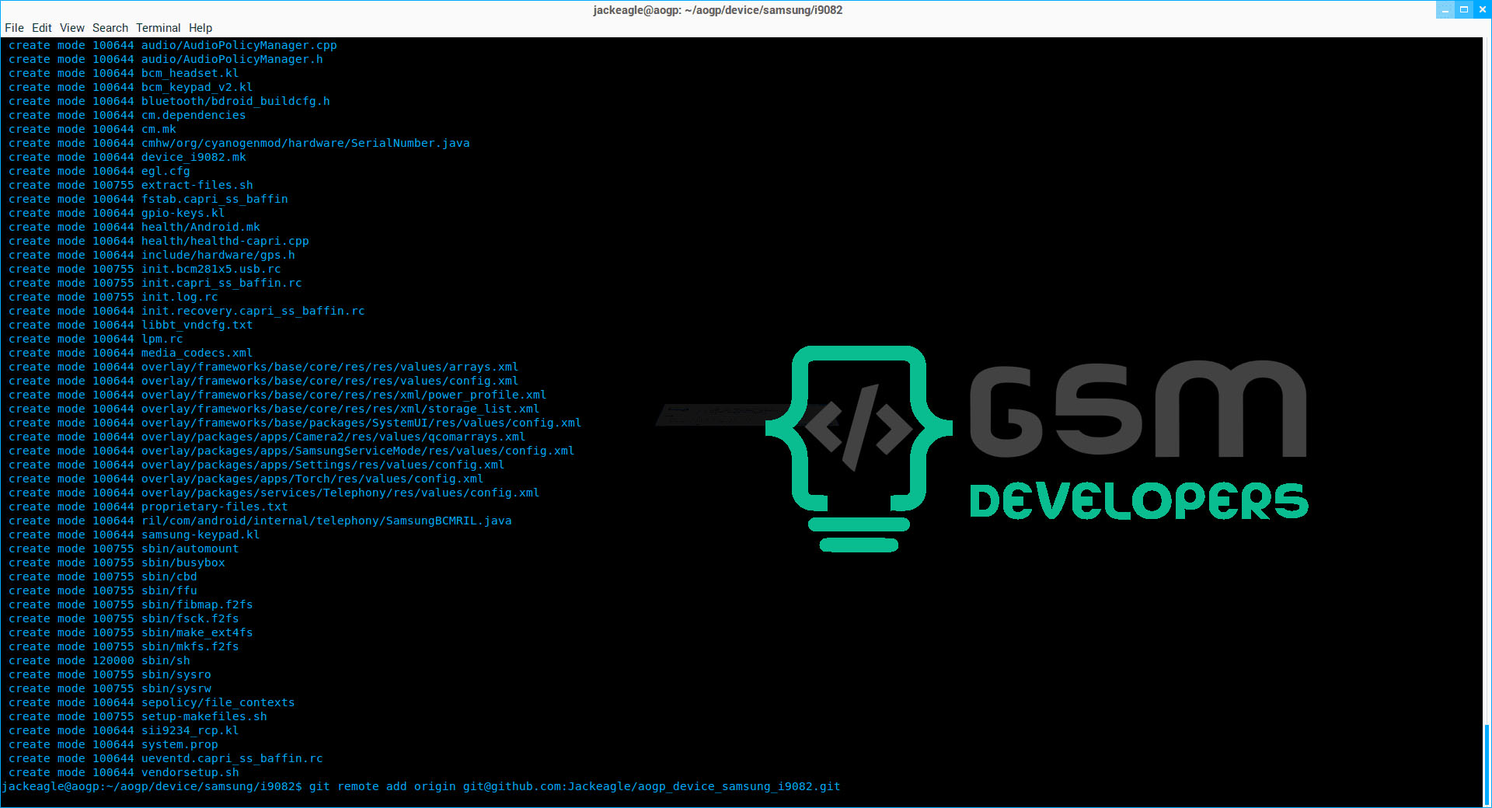Click the line sbin/sysrw
1492x808 pixels.
click(110, 689)
